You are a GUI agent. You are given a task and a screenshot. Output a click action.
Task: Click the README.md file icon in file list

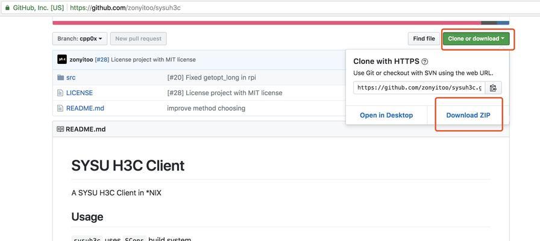[61, 108]
